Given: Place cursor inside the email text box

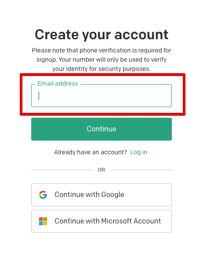Looking at the screenshot, I should coord(102,96).
